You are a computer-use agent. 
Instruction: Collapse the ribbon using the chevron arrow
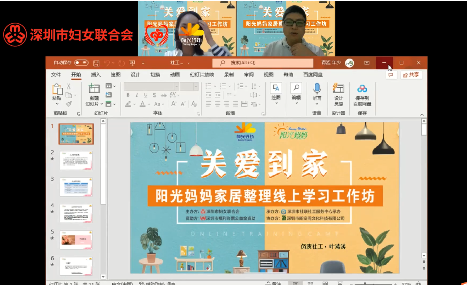point(422,114)
